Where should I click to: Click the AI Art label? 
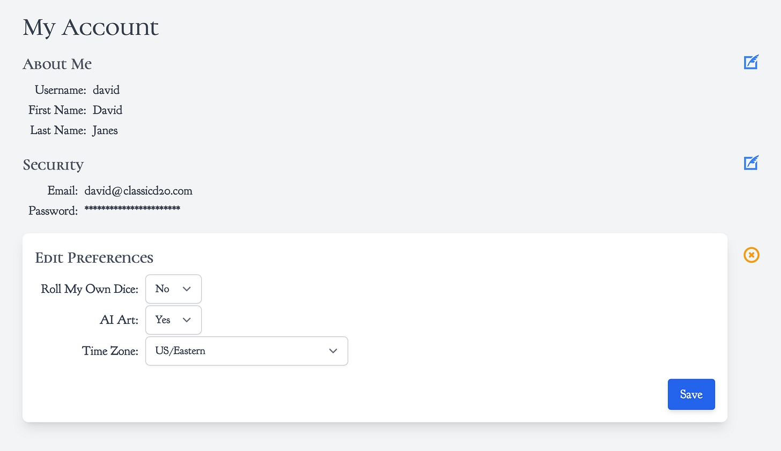[119, 320]
